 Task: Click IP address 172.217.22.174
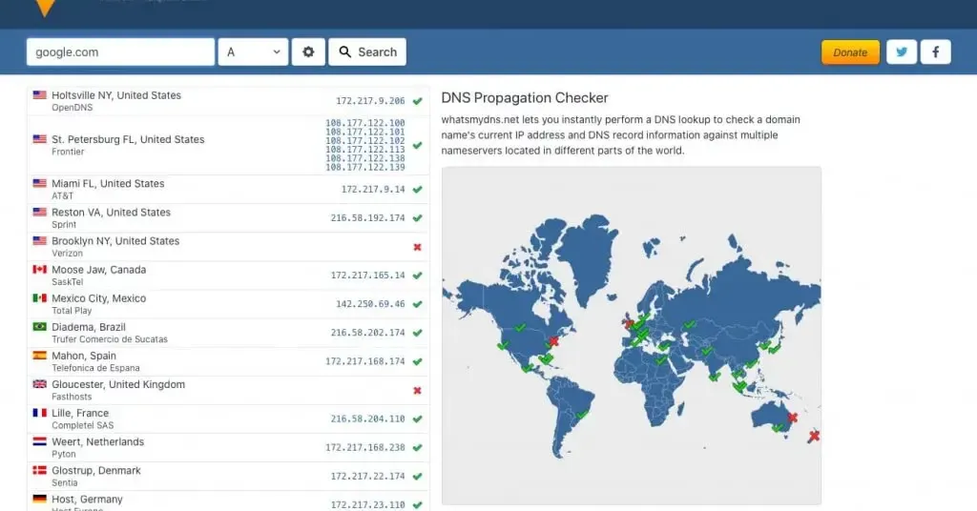tap(367, 476)
